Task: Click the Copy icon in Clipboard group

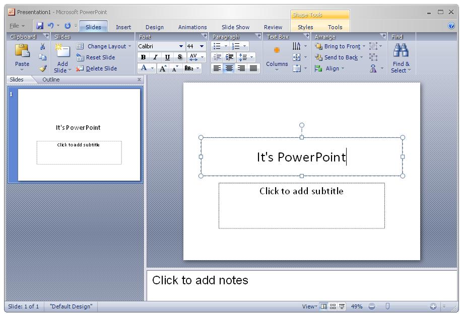Action: (x=43, y=57)
